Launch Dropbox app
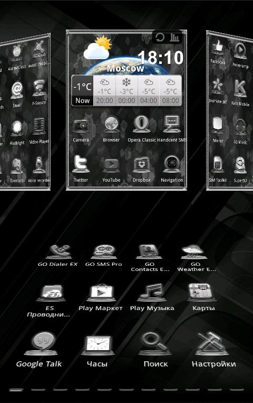253x403 pixels. 141,165
